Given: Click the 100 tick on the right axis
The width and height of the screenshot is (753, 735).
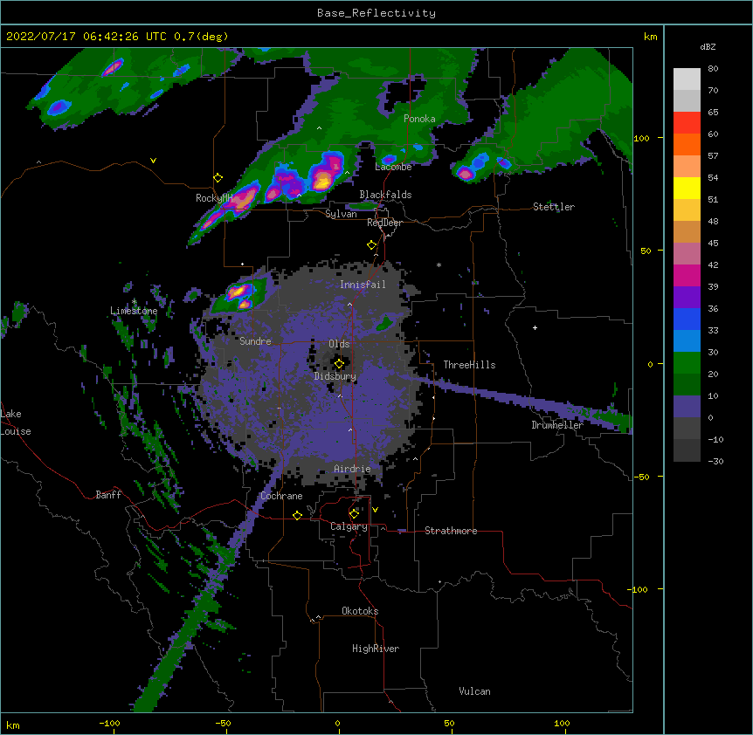Looking at the screenshot, I should [x=641, y=138].
